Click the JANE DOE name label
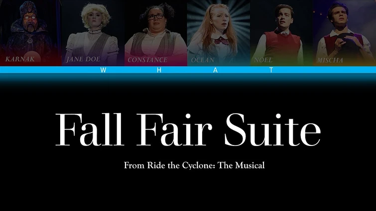Viewport: 376px width, 211px height. click(x=83, y=59)
